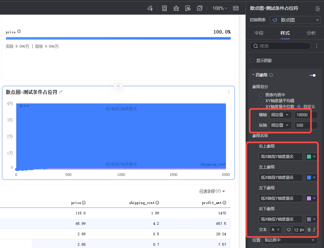Click the info icon next to price progress label
Screen dimensions: 324x248
[x=19, y=31]
